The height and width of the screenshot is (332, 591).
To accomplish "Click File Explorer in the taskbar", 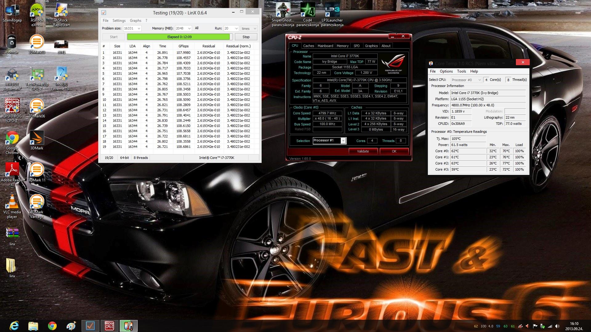I will [33, 326].
